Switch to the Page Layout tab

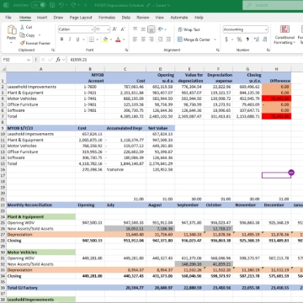pos(81,18)
